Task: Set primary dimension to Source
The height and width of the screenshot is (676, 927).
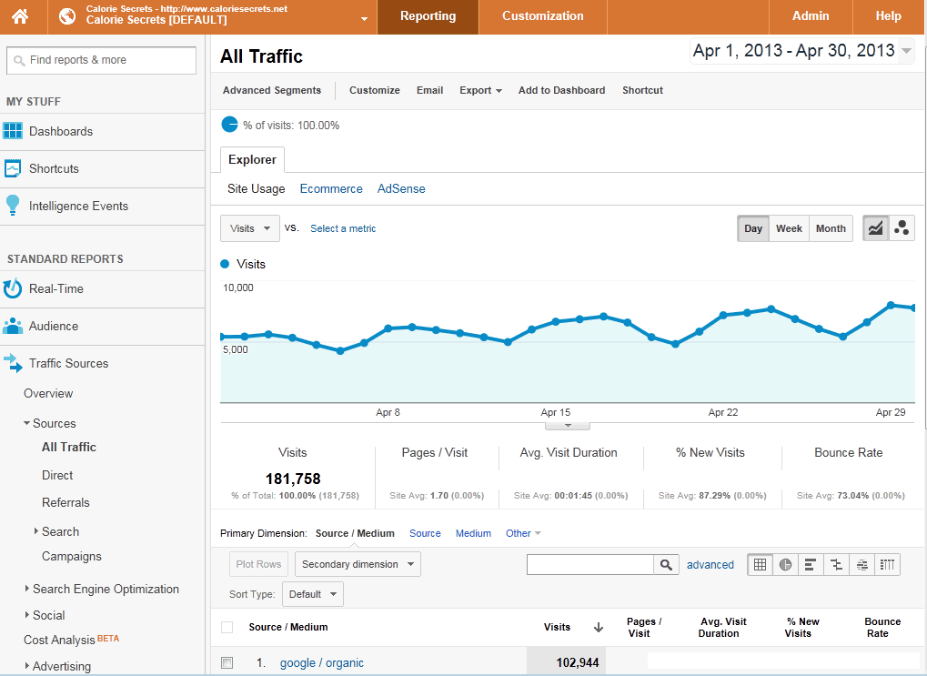Action: [x=425, y=533]
